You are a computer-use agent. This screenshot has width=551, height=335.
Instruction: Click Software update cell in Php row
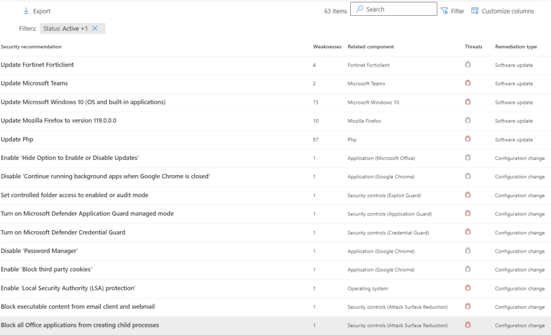[514, 140]
